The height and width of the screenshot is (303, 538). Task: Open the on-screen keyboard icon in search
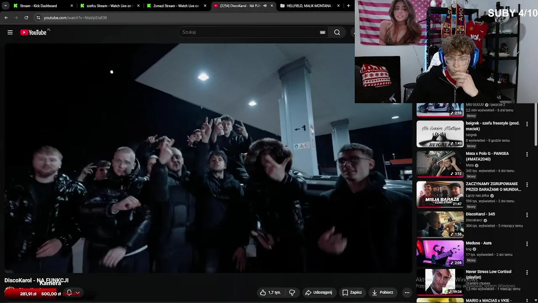pos(322,32)
